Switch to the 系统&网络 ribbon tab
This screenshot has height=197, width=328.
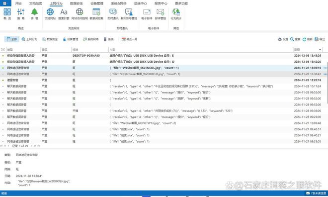pos(119,3)
